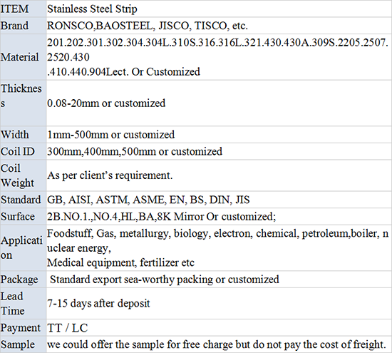Click the ITEM header cell
This screenshot has width=392, height=353.
click(x=23, y=9)
